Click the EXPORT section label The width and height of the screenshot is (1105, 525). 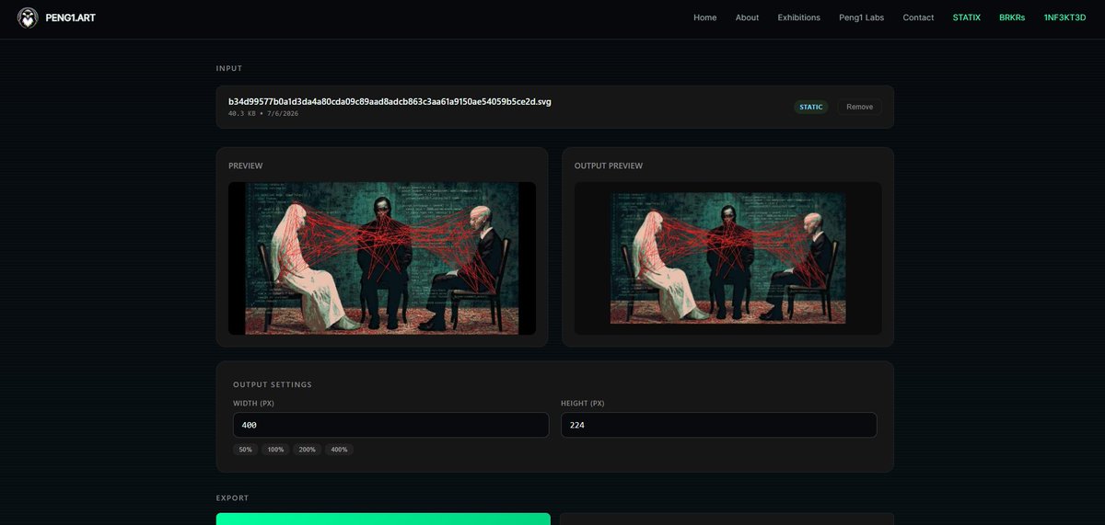pos(233,498)
